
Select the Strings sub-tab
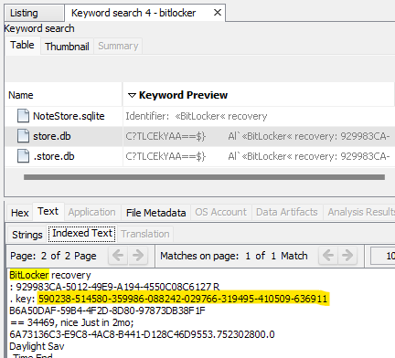pyautogui.click(x=27, y=235)
